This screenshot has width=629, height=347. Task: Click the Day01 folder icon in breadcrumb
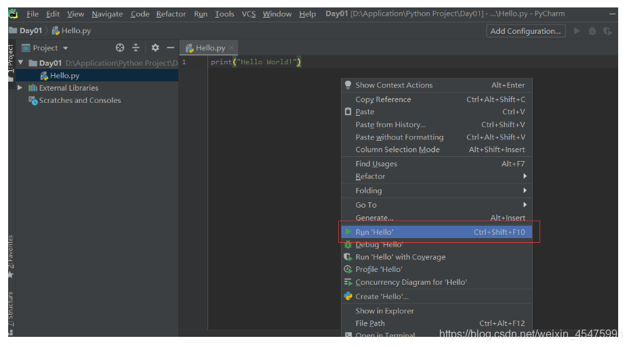[x=13, y=30]
